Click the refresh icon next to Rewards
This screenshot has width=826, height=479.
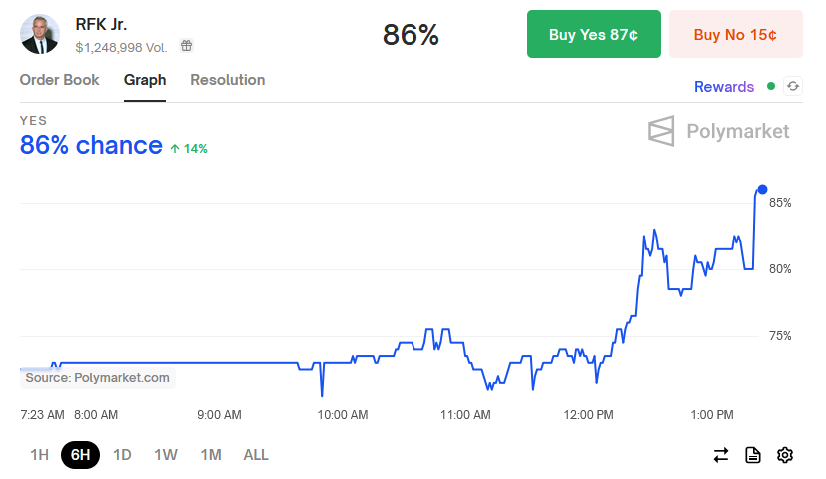[x=793, y=86]
